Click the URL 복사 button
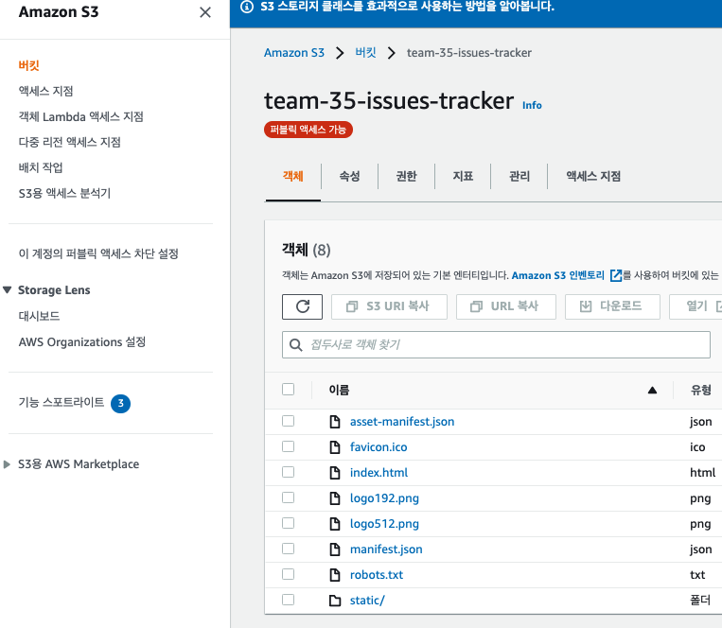The image size is (722, 628). (x=506, y=306)
